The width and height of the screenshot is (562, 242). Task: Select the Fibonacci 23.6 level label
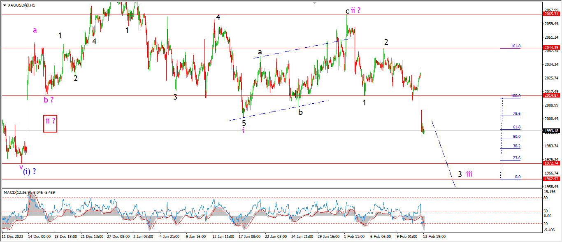[x=516, y=158]
